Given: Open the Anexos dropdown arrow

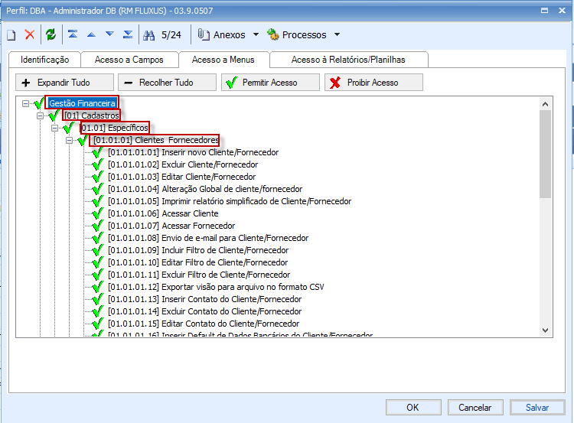Looking at the screenshot, I should (256, 34).
